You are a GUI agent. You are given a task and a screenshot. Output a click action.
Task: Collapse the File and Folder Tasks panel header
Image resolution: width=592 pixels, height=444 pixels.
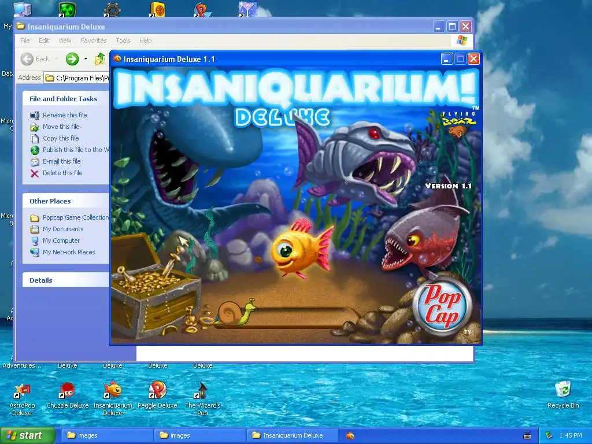66,99
